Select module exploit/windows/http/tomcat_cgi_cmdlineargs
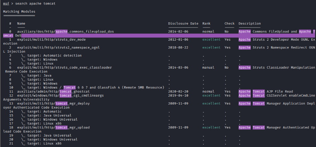316x147 pixels. (60, 95)
